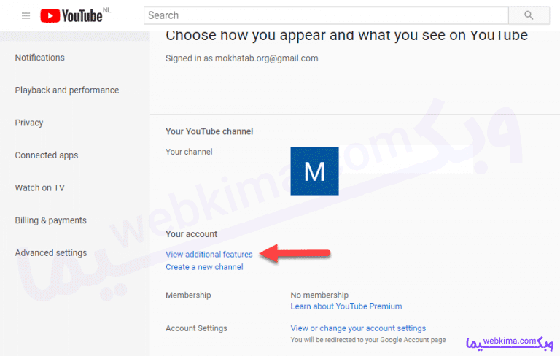
Task: Click the Your account heading
Action: 192,234
